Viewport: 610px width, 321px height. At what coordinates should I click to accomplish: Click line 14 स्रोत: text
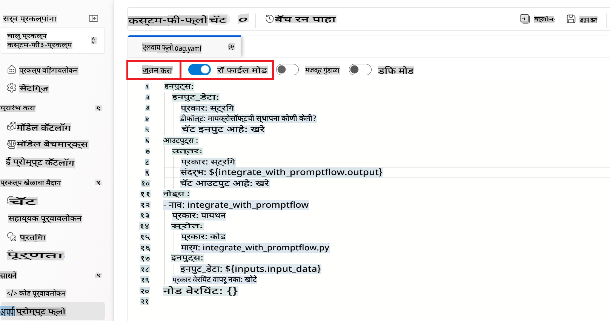(x=187, y=226)
